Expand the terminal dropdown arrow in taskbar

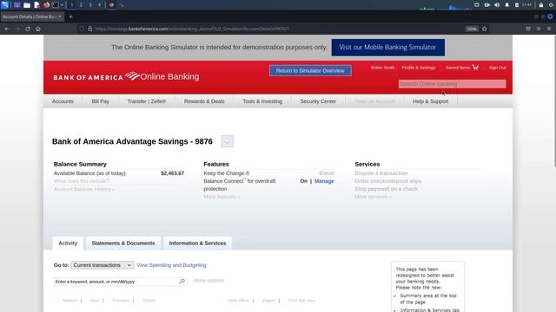62,5
